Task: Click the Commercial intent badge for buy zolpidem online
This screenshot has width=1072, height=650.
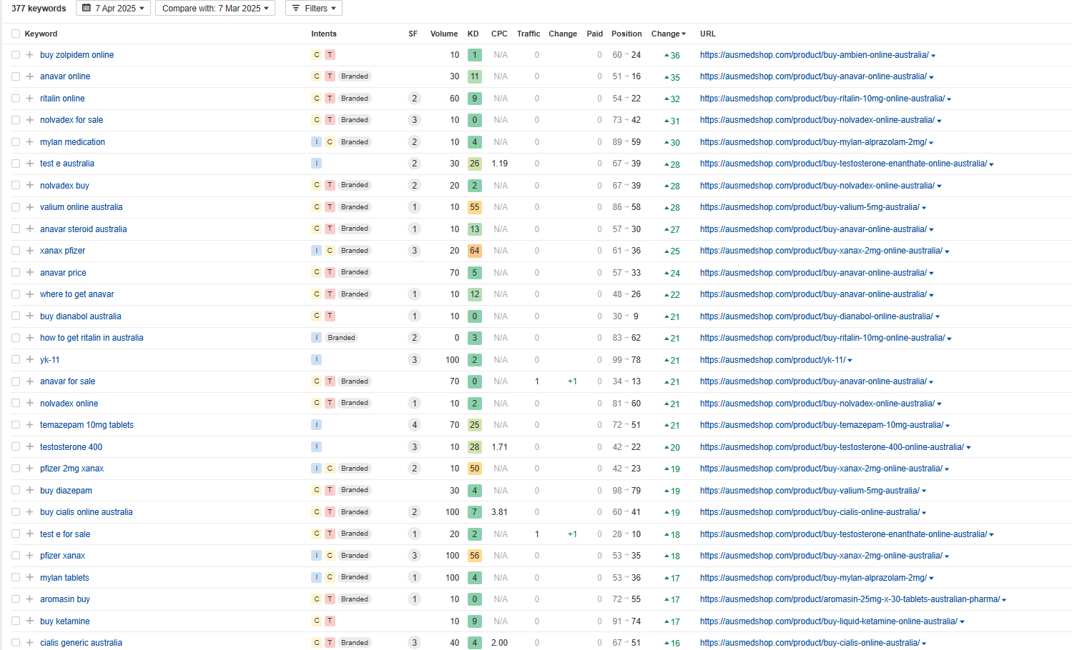Action: pos(317,55)
